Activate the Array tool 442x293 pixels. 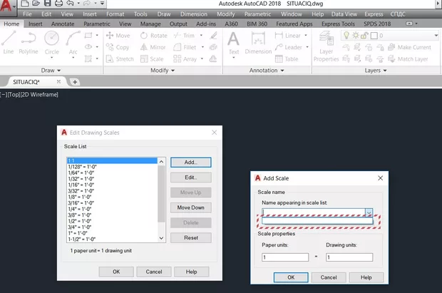point(185,59)
